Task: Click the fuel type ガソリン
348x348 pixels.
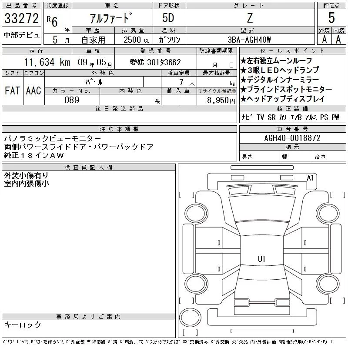Action: 170,40
